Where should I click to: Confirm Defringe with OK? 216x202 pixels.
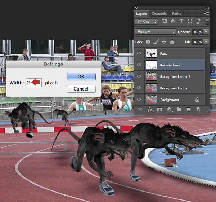coord(81,76)
